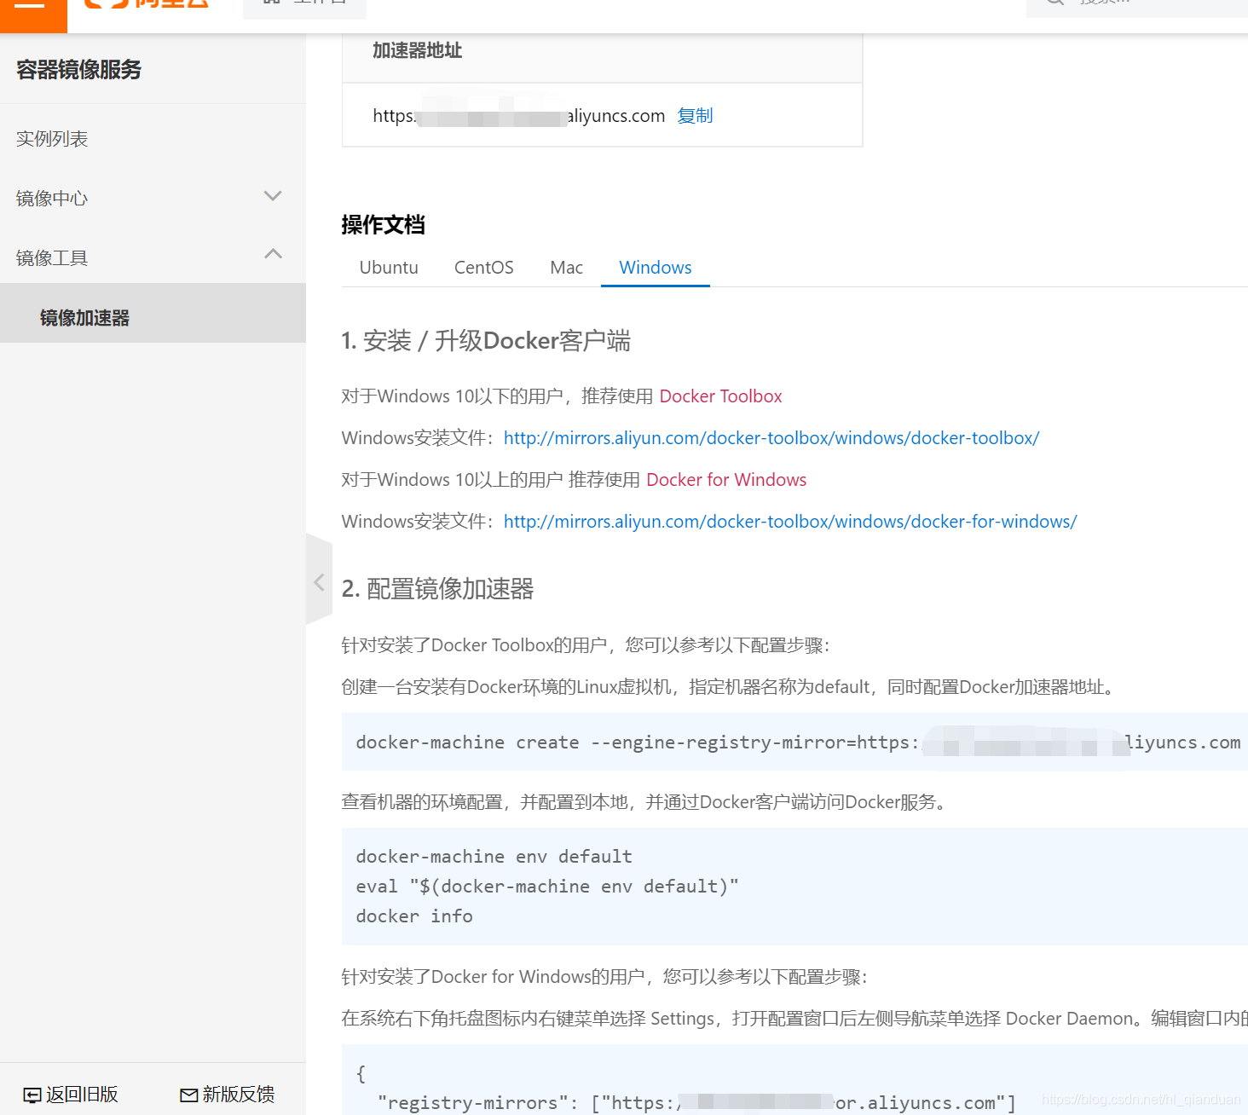Select 镜像工具 in the sidebar
This screenshot has height=1115, width=1248.
coord(52,258)
